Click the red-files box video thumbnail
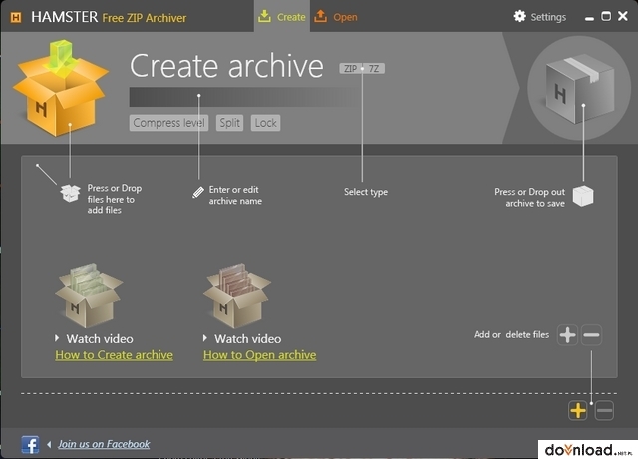 (x=237, y=296)
